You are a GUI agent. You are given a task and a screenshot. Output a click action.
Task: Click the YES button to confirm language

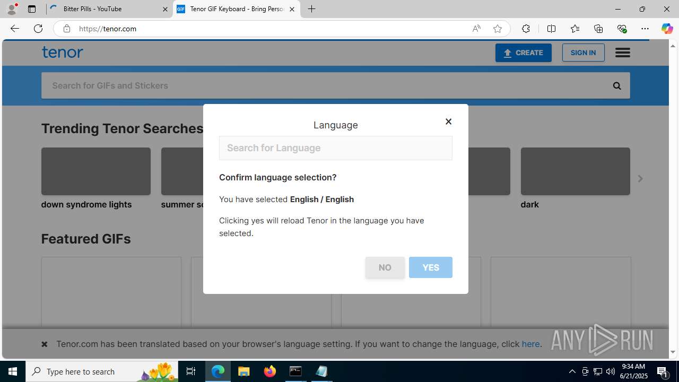(x=431, y=267)
